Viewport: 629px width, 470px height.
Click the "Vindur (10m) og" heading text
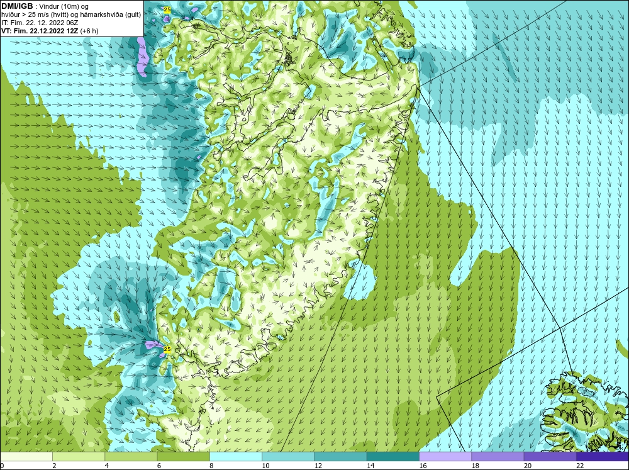(x=64, y=6)
